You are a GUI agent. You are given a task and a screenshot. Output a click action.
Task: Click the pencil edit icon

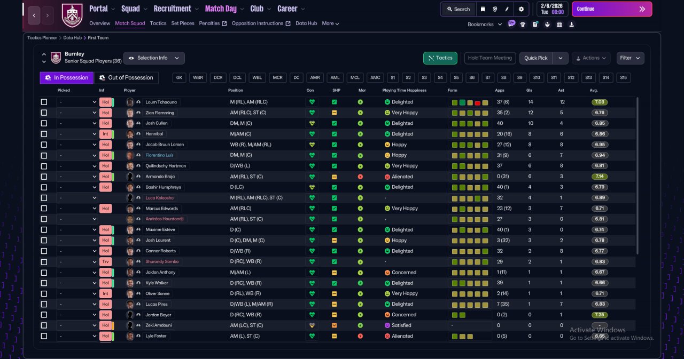507,9
